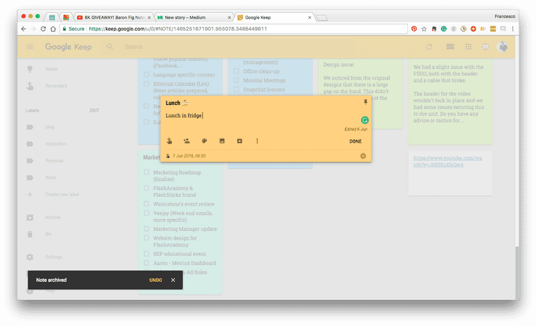Tick the Waterstone's event review checkbox
This screenshot has height=326, width=536.
point(147,203)
